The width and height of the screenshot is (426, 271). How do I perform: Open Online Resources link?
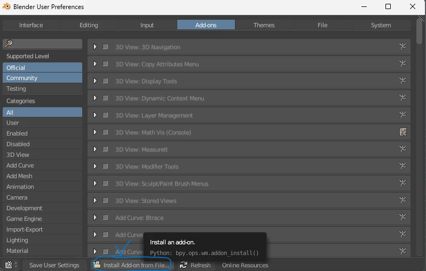245,265
